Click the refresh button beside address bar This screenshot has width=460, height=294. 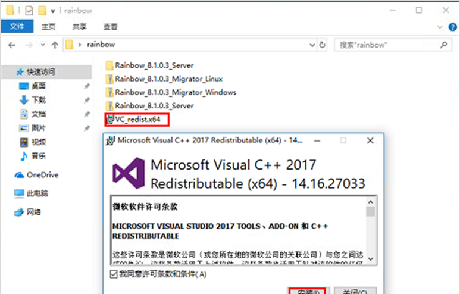click(323, 45)
